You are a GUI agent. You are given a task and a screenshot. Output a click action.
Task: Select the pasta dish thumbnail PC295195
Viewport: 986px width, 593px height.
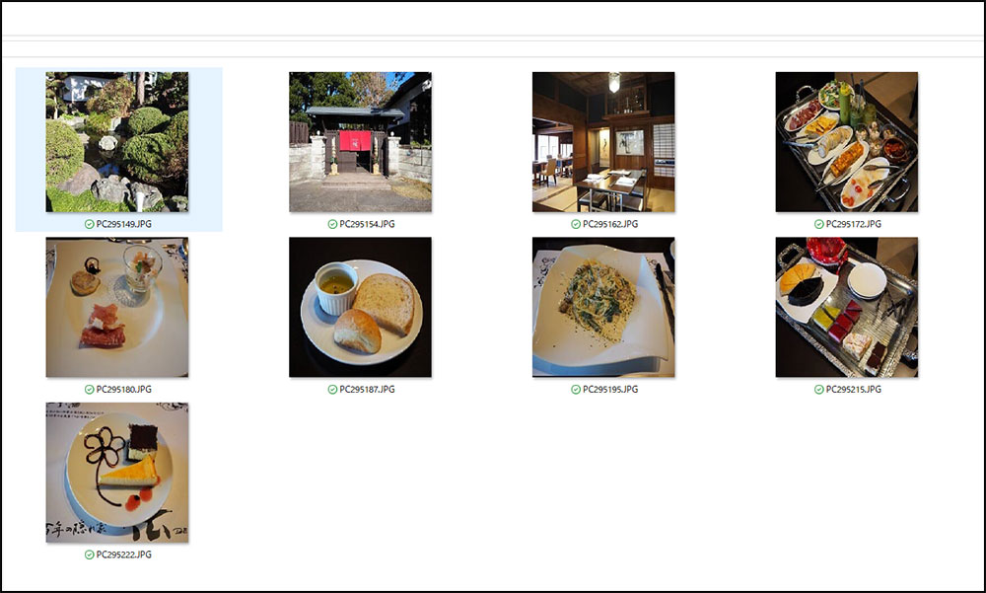pos(603,307)
